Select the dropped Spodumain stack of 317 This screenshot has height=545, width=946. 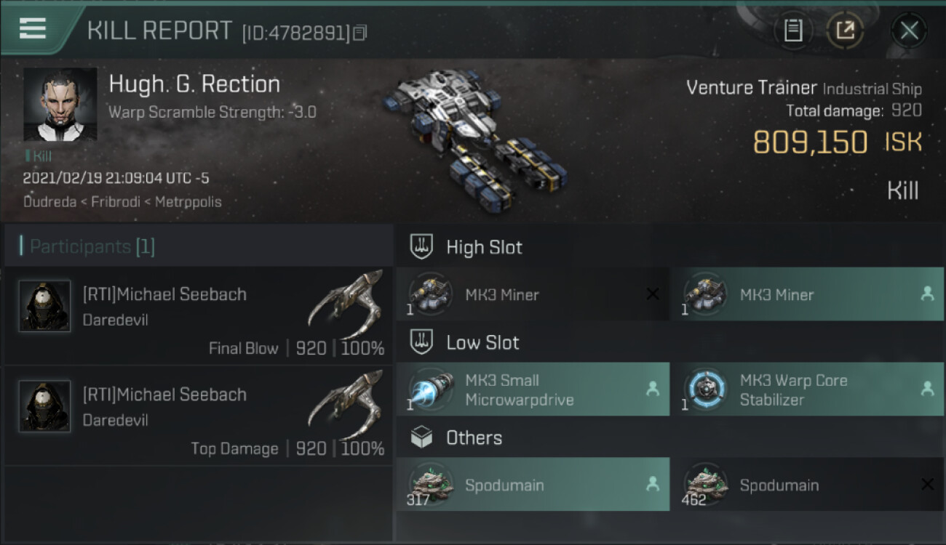(x=533, y=485)
